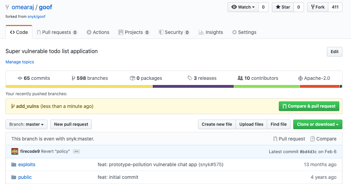
Task: Open the goof repository link
Action: (45, 7)
